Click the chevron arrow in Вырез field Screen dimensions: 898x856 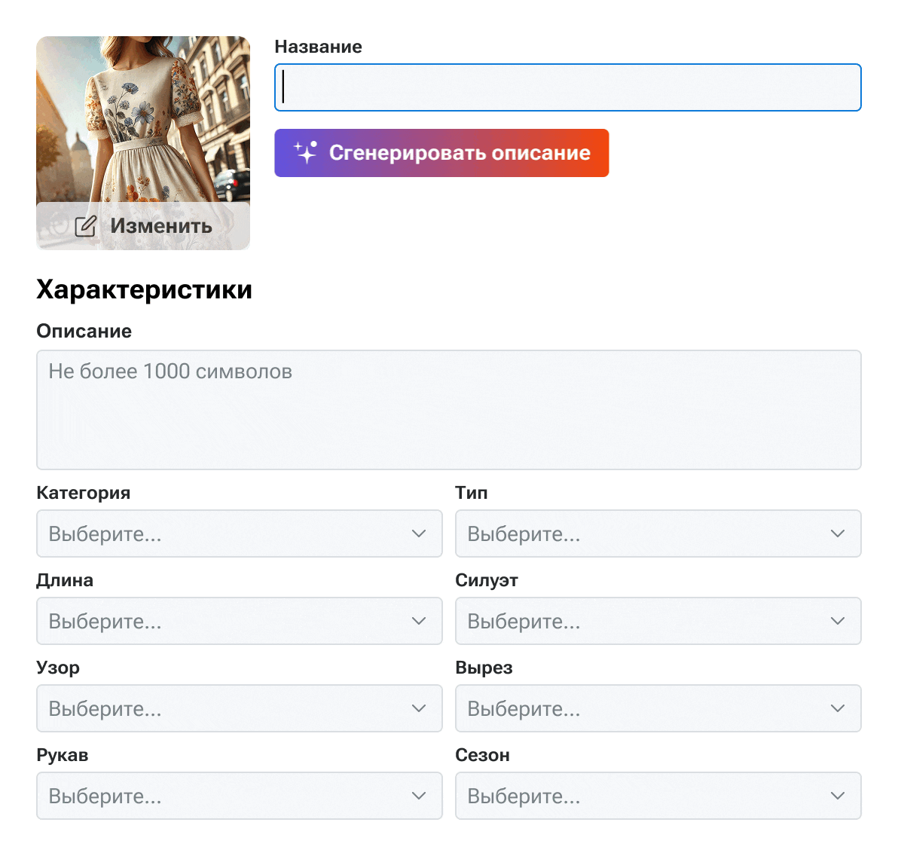pyautogui.click(x=838, y=708)
